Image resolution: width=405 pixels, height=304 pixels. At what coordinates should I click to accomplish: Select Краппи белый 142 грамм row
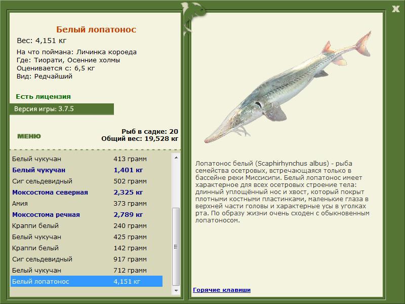(x=87, y=248)
